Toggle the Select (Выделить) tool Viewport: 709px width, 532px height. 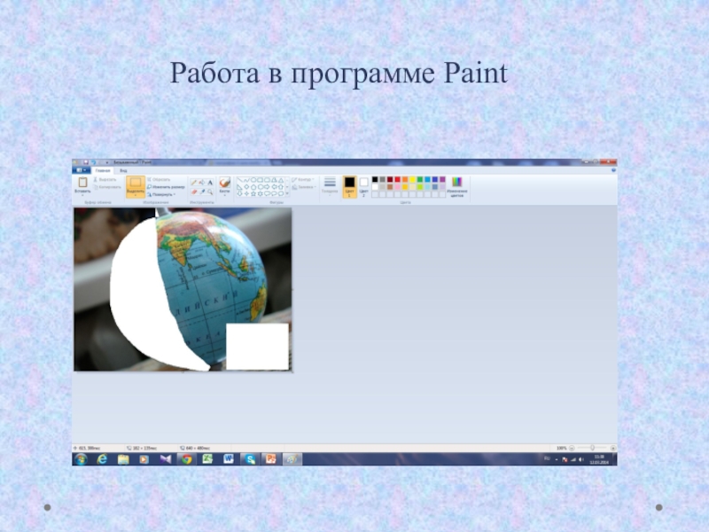coord(135,185)
